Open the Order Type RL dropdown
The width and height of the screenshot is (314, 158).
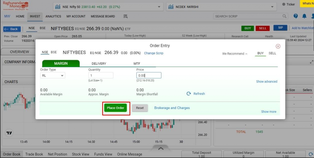point(52,75)
